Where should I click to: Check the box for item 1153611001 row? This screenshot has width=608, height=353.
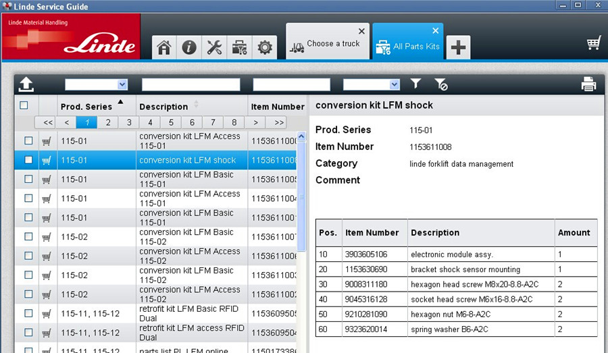tap(28, 217)
